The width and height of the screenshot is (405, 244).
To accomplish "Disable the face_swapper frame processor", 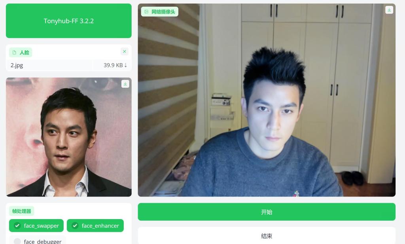I will [x=36, y=226].
